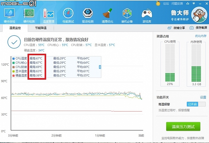This screenshot has height=143, width=209.
Task: Click the 鲁大师 mascot avatar
Action: click(199, 15)
